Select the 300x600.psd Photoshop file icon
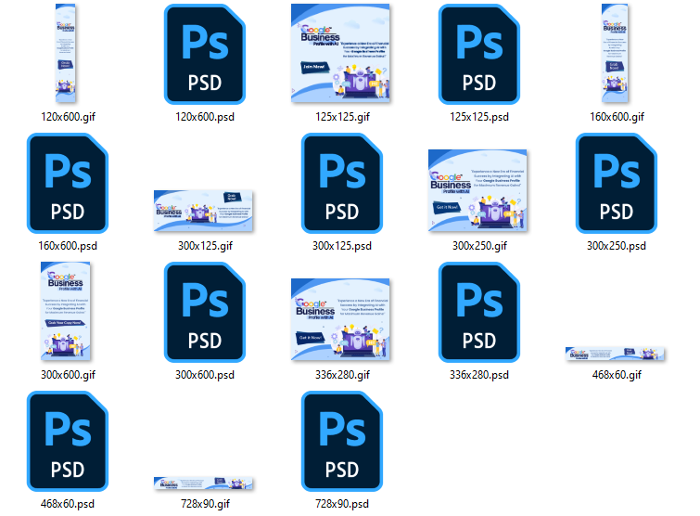 pyautogui.click(x=205, y=312)
